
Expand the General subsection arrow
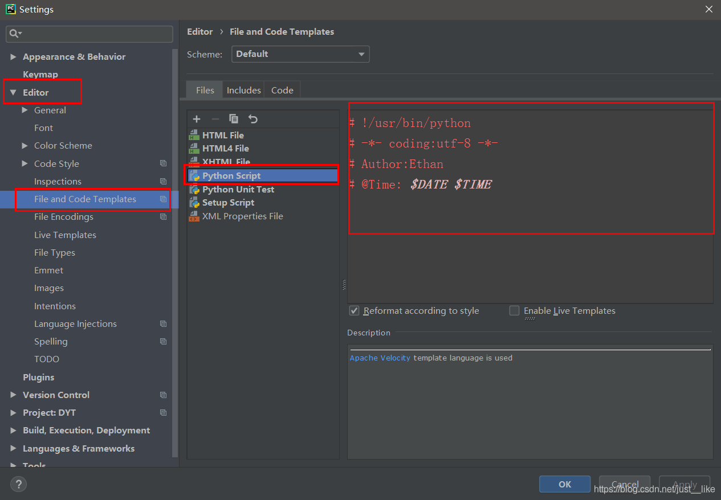click(25, 110)
